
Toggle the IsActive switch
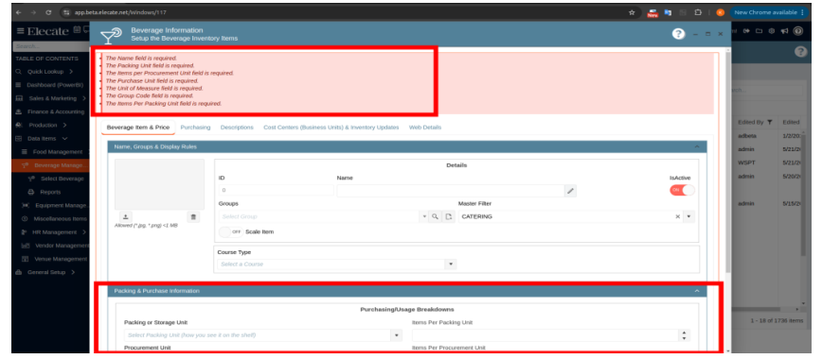(x=682, y=191)
